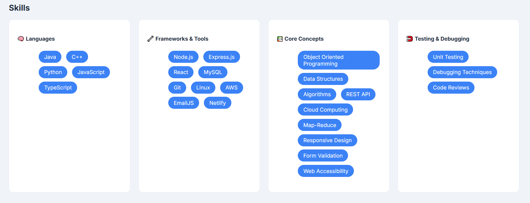Image resolution: width=530 pixels, height=203 pixels.
Task: Click the Skills section heading
Action: 19,8
